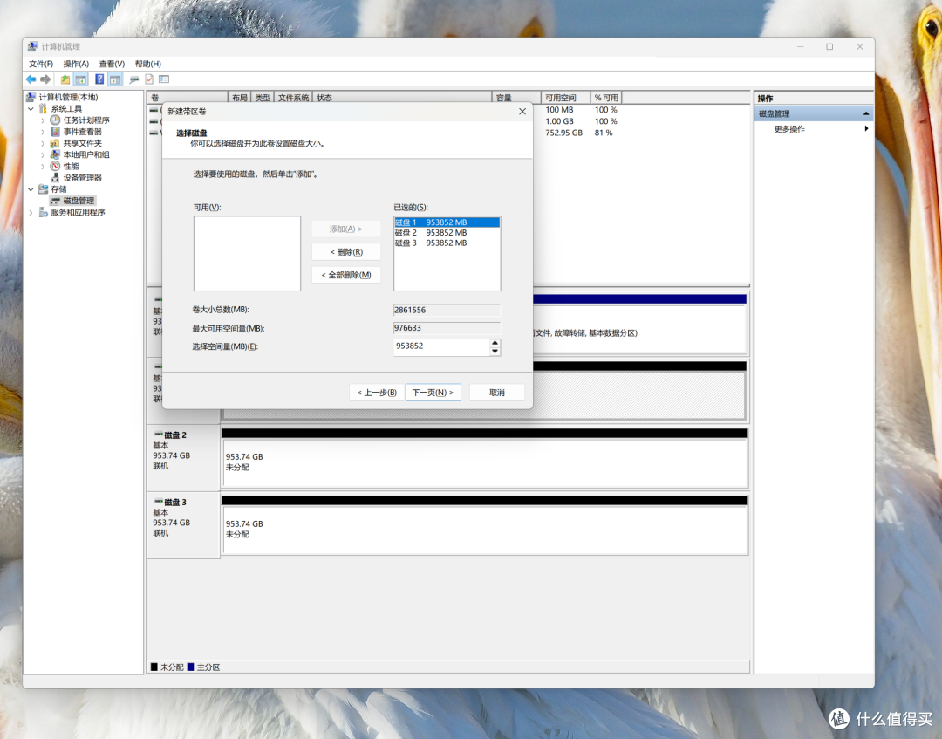Screen dimensions: 942x739
Task: Select 磁盘 2 953852 MB in selected list
Action: (x=447, y=232)
